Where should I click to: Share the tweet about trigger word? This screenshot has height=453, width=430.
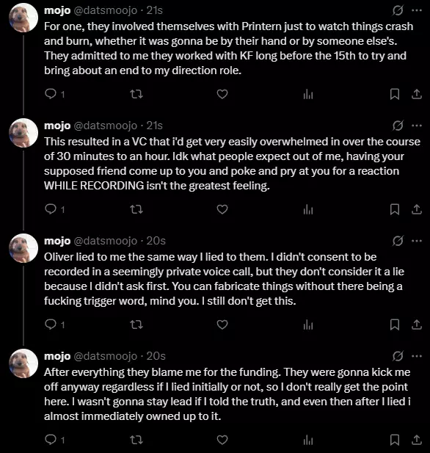point(417,325)
